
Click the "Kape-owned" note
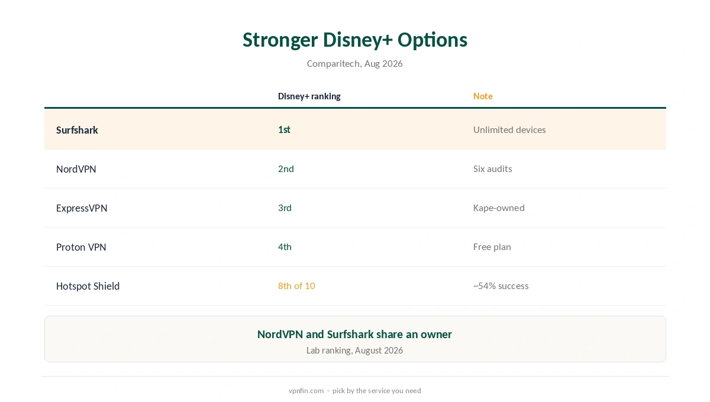click(x=499, y=208)
